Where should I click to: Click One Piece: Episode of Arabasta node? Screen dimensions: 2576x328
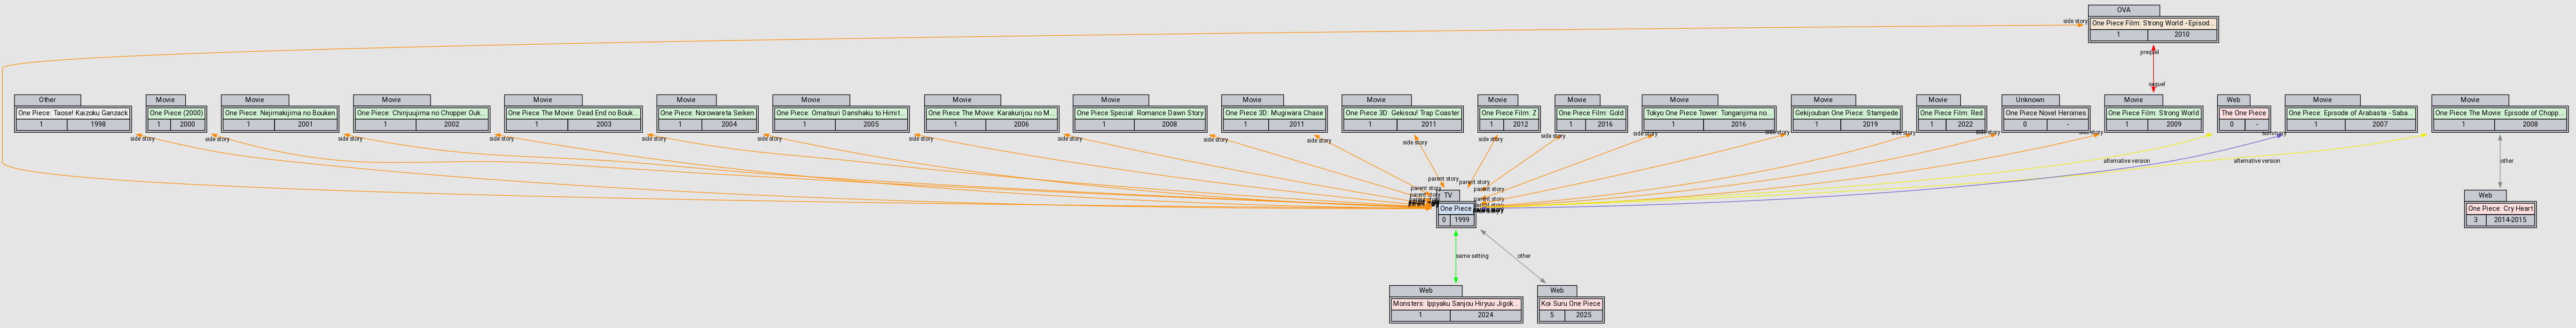tap(2350, 113)
